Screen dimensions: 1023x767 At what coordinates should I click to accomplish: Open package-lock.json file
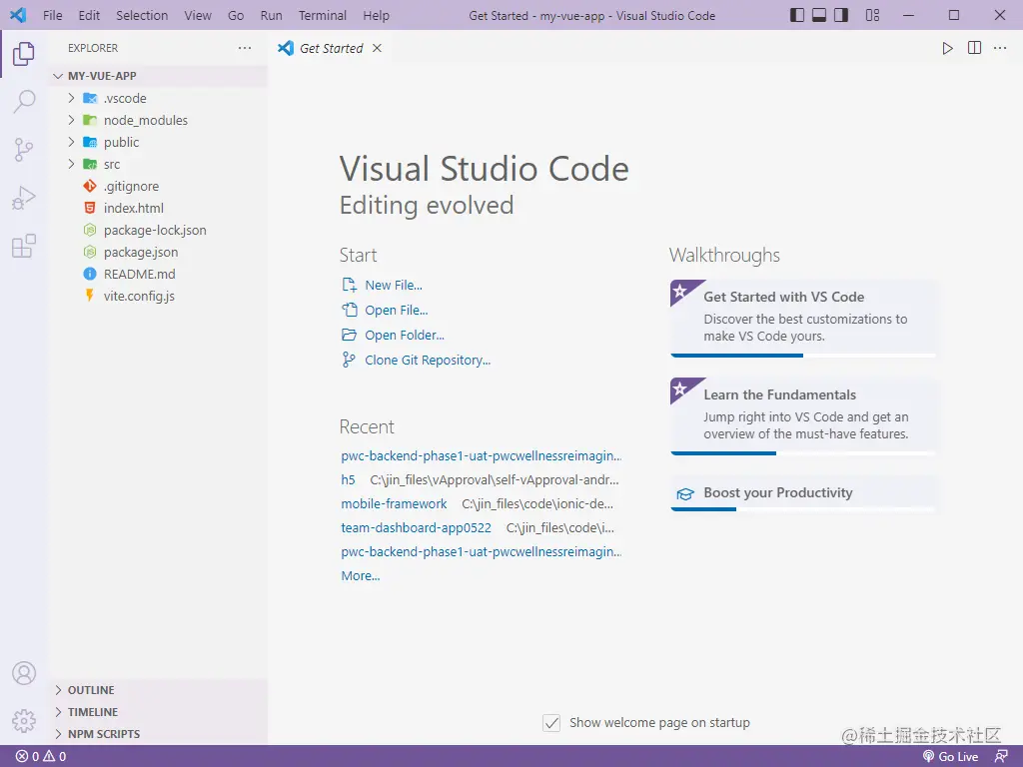click(x=160, y=231)
